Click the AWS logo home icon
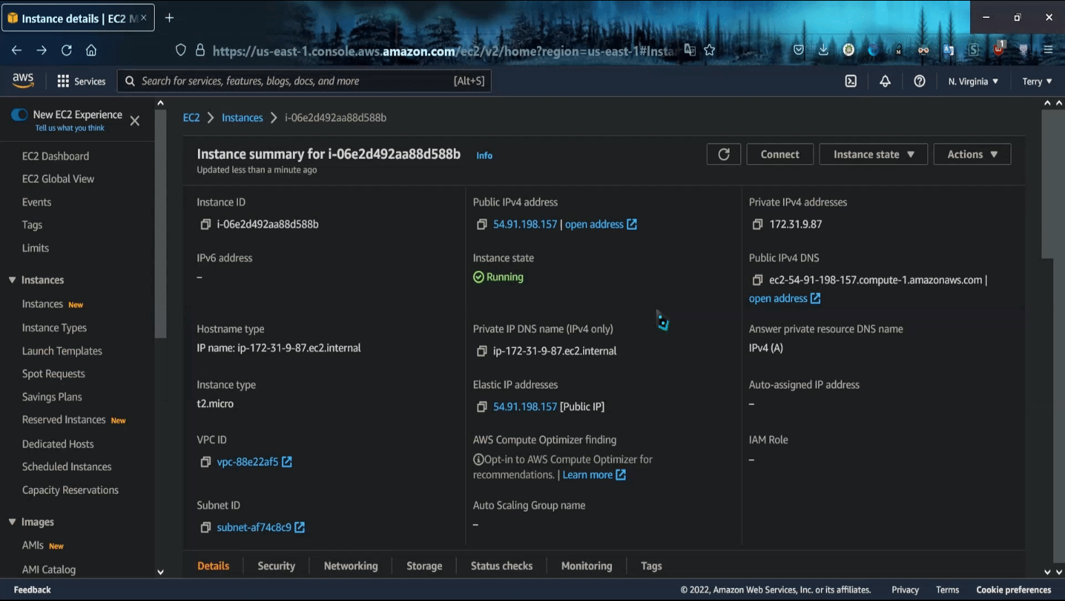Image resolution: width=1065 pixels, height=601 pixels. 23,80
